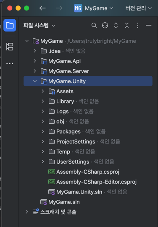
Task: Show more tool windows via ellipsis
Action: point(10,63)
